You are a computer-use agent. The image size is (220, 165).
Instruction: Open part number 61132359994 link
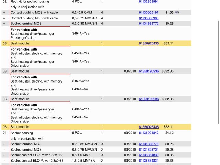[x=148, y=2]
